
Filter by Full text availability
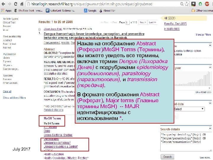(x=7, y=48)
